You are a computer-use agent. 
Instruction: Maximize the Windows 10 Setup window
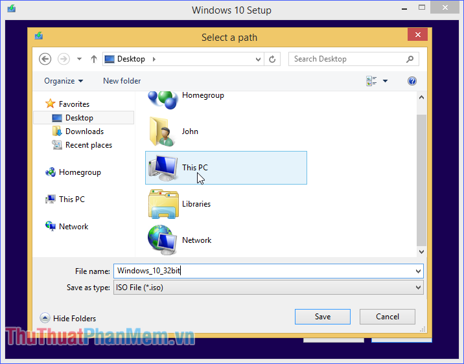coord(422,8)
